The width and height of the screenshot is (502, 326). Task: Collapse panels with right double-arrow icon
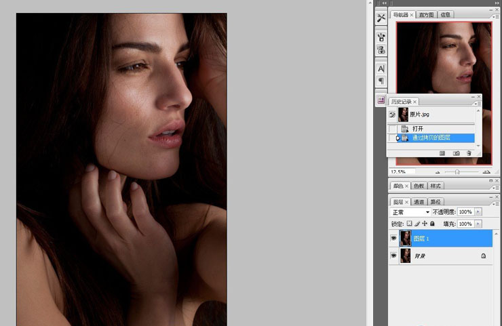[x=497, y=3]
